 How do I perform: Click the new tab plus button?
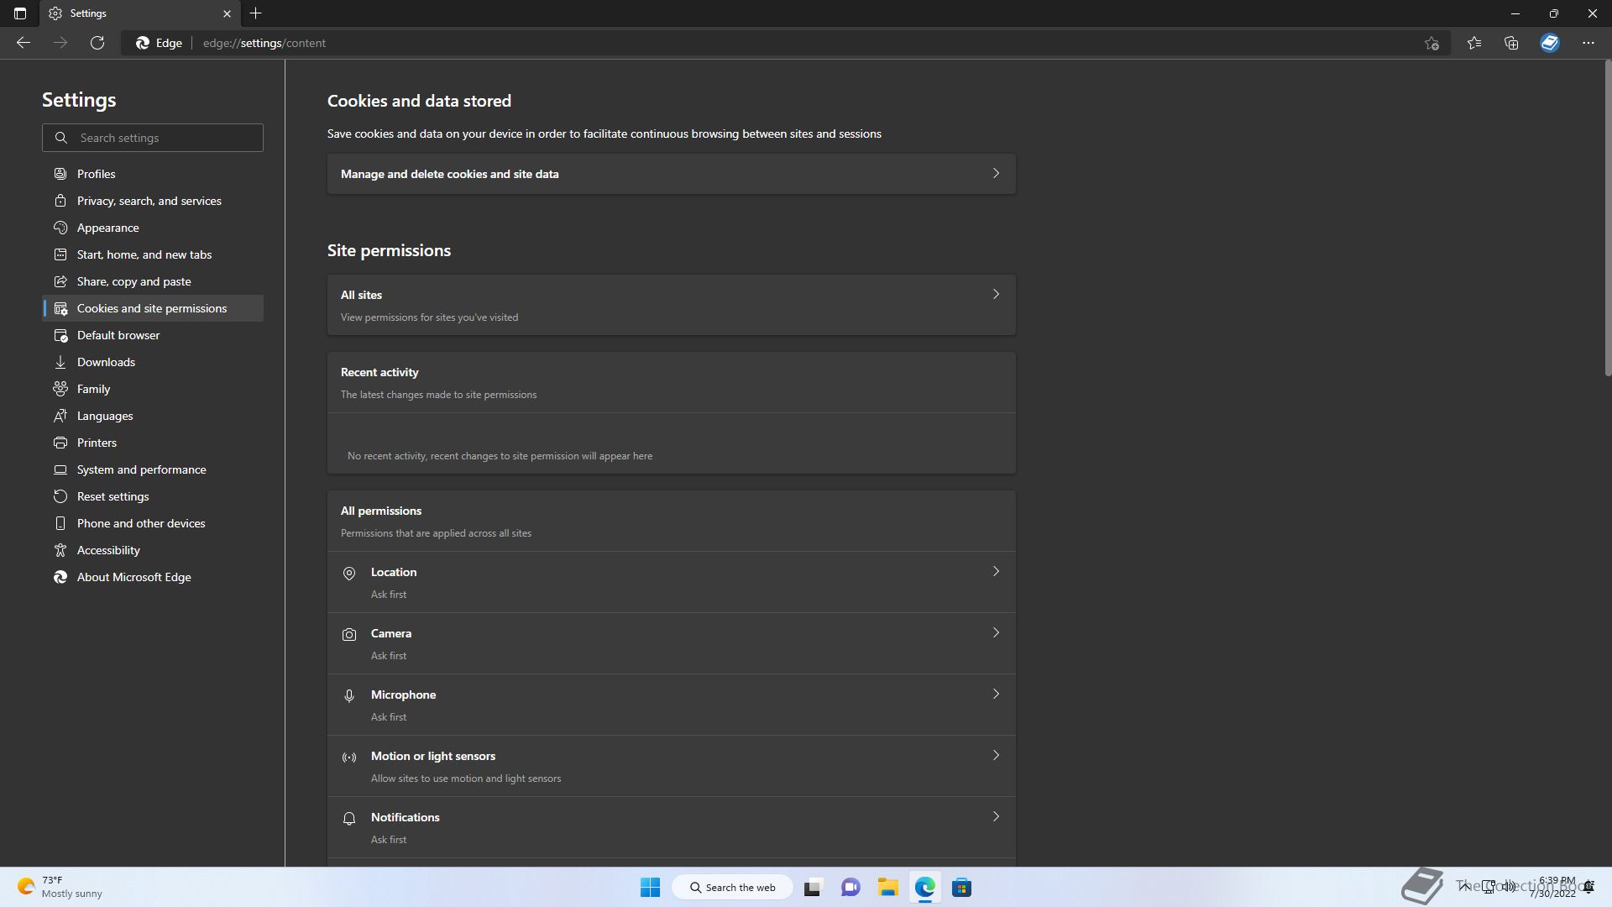(256, 13)
